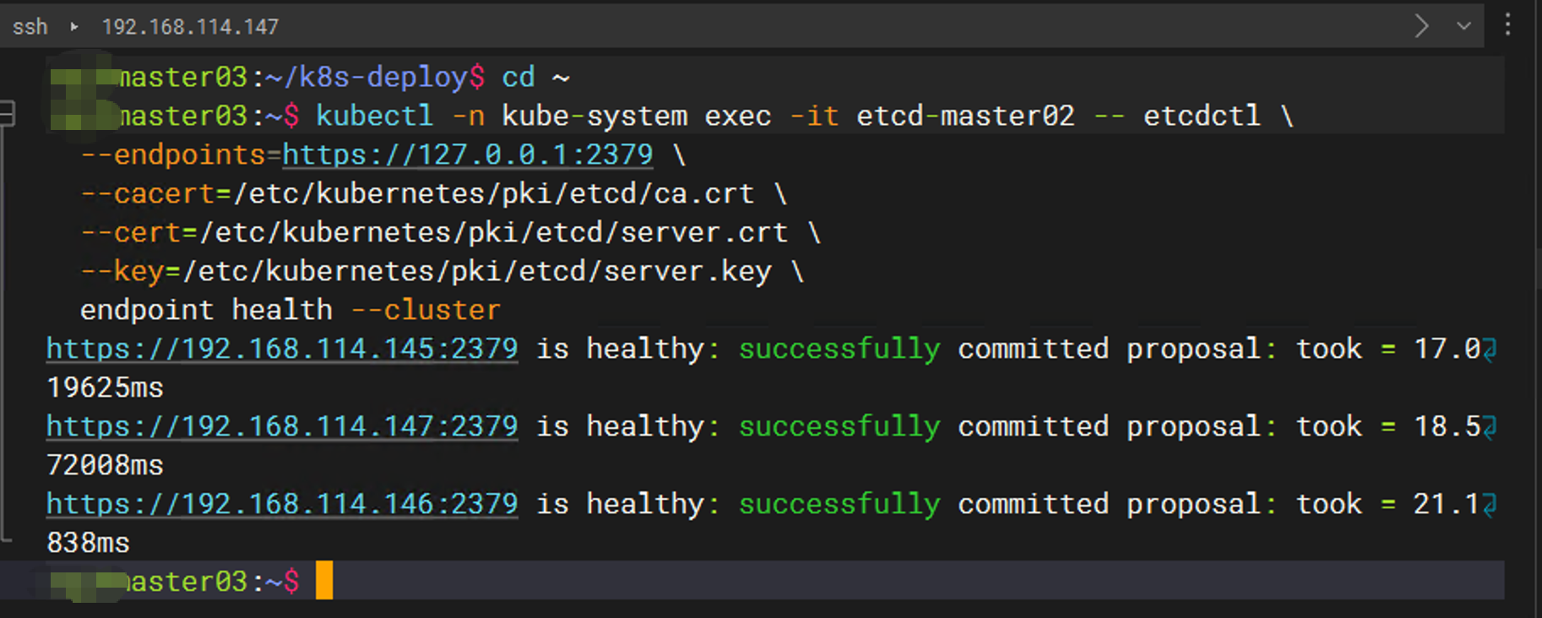Click the cd ~ command line
Viewport: 1542px width, 618px height.
536,77
